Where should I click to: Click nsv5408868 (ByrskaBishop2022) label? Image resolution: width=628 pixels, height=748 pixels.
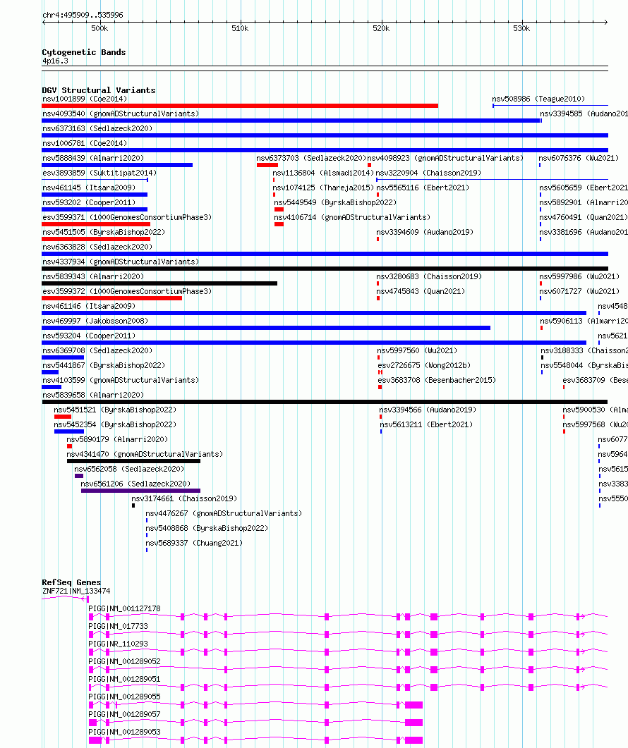pos(207,527)
